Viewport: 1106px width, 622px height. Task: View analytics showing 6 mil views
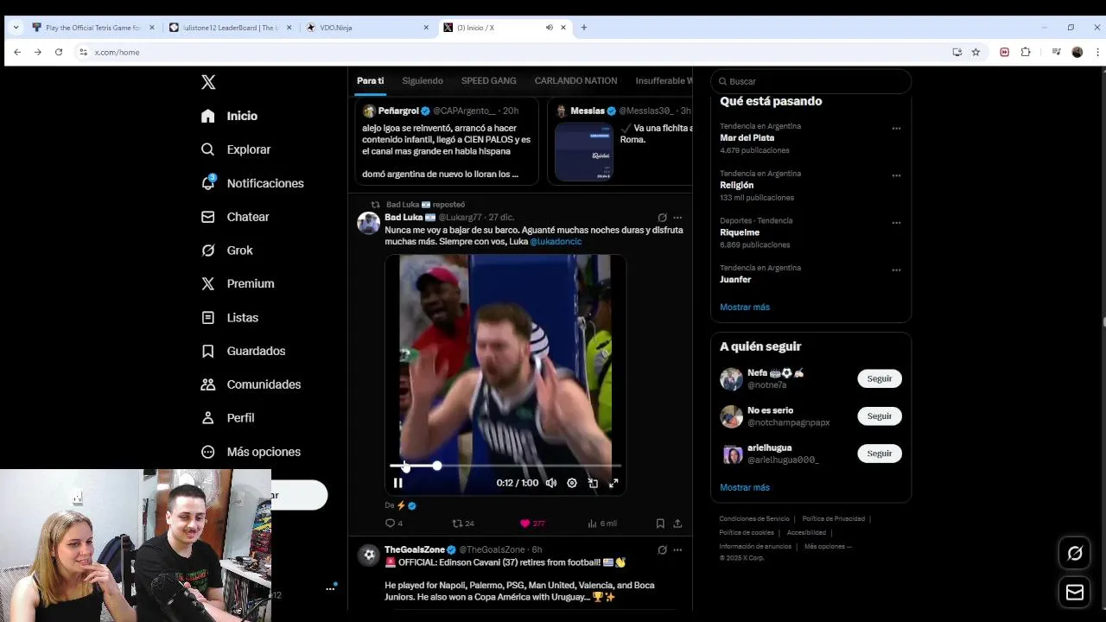click(x=602, y=524)
